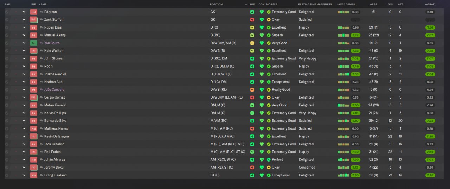The image size is (450, 189).
Task: Click Rodri's green condition heart icon
Action: click(262, 66)
